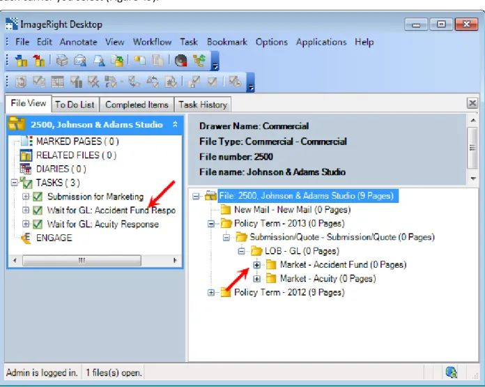The width and height of the screenshot is (485, 387).
Task: Click the workflow tree with dollar sign icon
Action: (x=199, y=61)
